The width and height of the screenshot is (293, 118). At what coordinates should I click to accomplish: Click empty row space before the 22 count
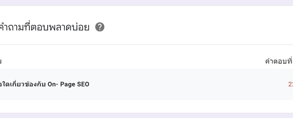(x=187, y=84)
